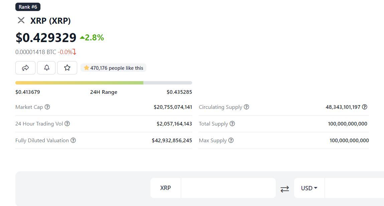Click the swap arrows converter icon
Image resolution: width=384 pixels, height=206 pixels.
pyautogui.click(x=285, y=189)
